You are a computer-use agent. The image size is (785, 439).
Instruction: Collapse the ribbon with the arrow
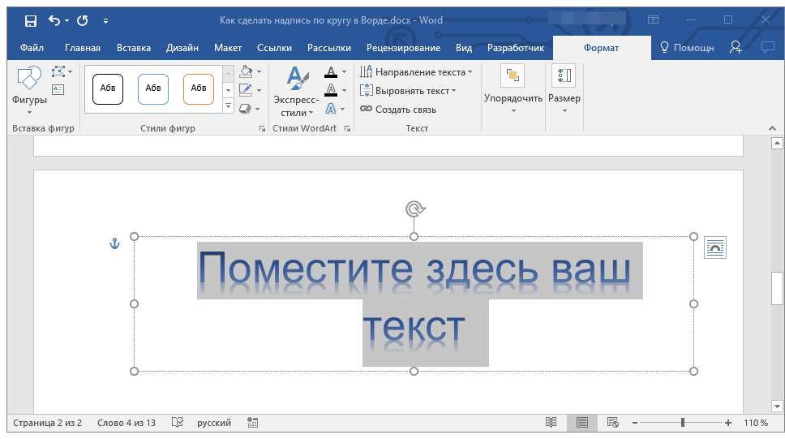(x=772, y=128)
